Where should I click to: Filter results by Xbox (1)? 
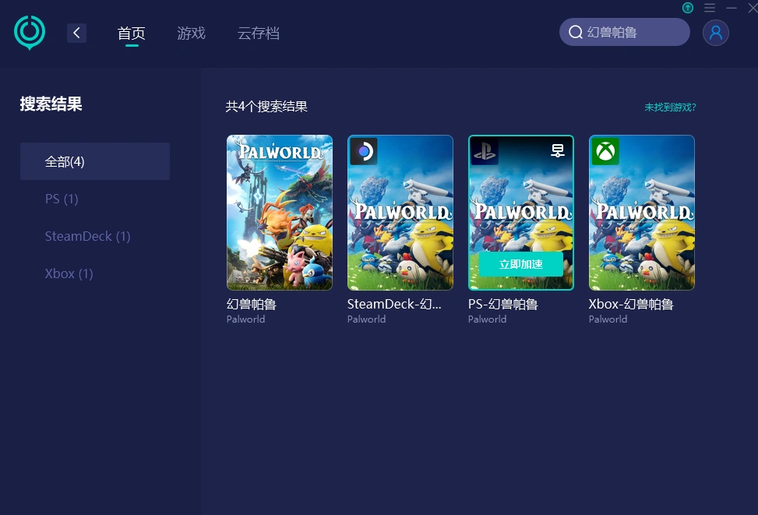tap(69, 273)
